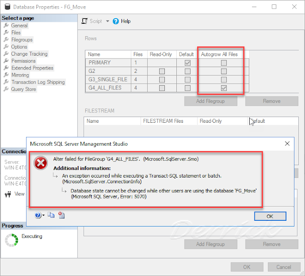This screenshot has width=305, height=276.
Task: Click the database icon in title bar
Action: [x=8, y=7]
